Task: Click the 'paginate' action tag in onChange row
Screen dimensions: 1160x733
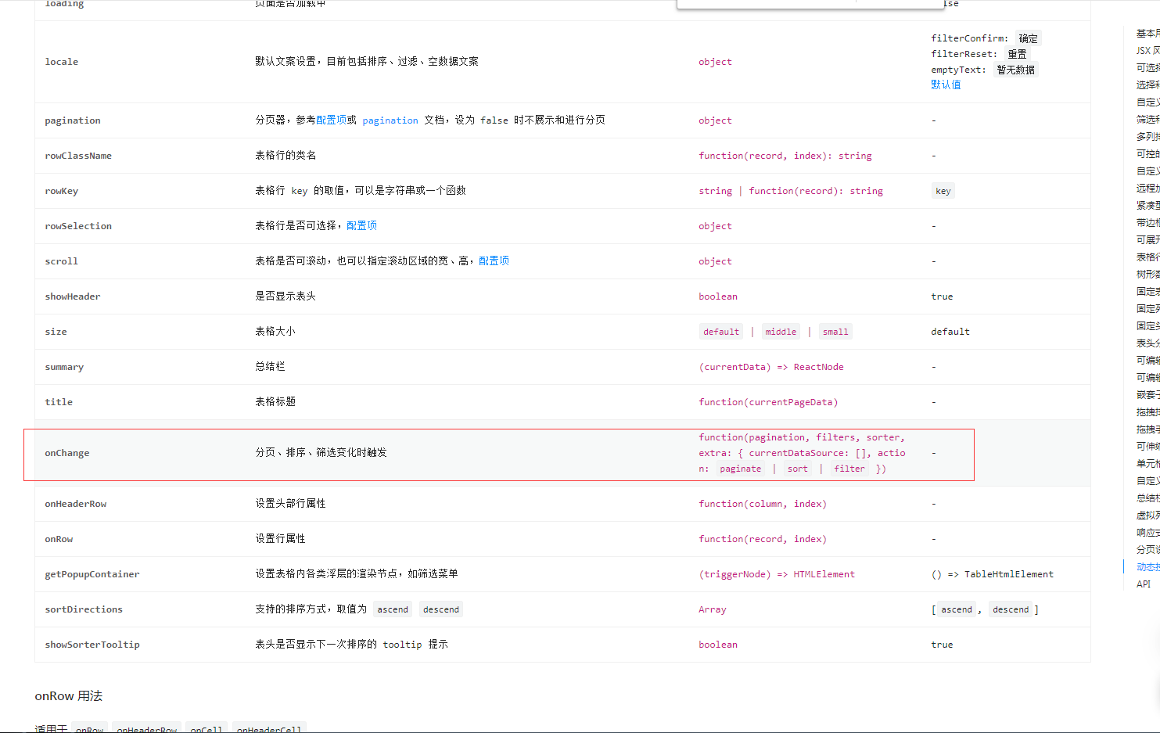Action: click(741, 469)
